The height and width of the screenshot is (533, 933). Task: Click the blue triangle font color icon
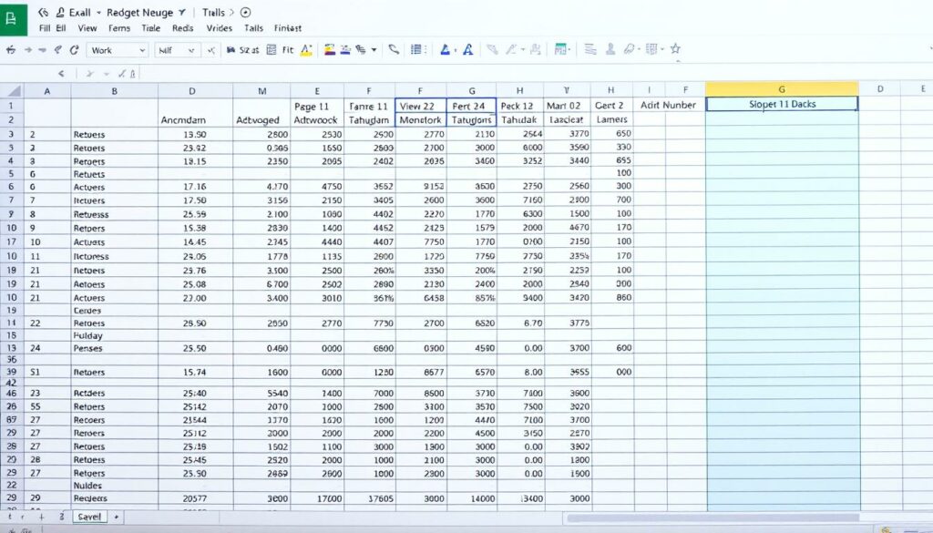tap(445, 50)
